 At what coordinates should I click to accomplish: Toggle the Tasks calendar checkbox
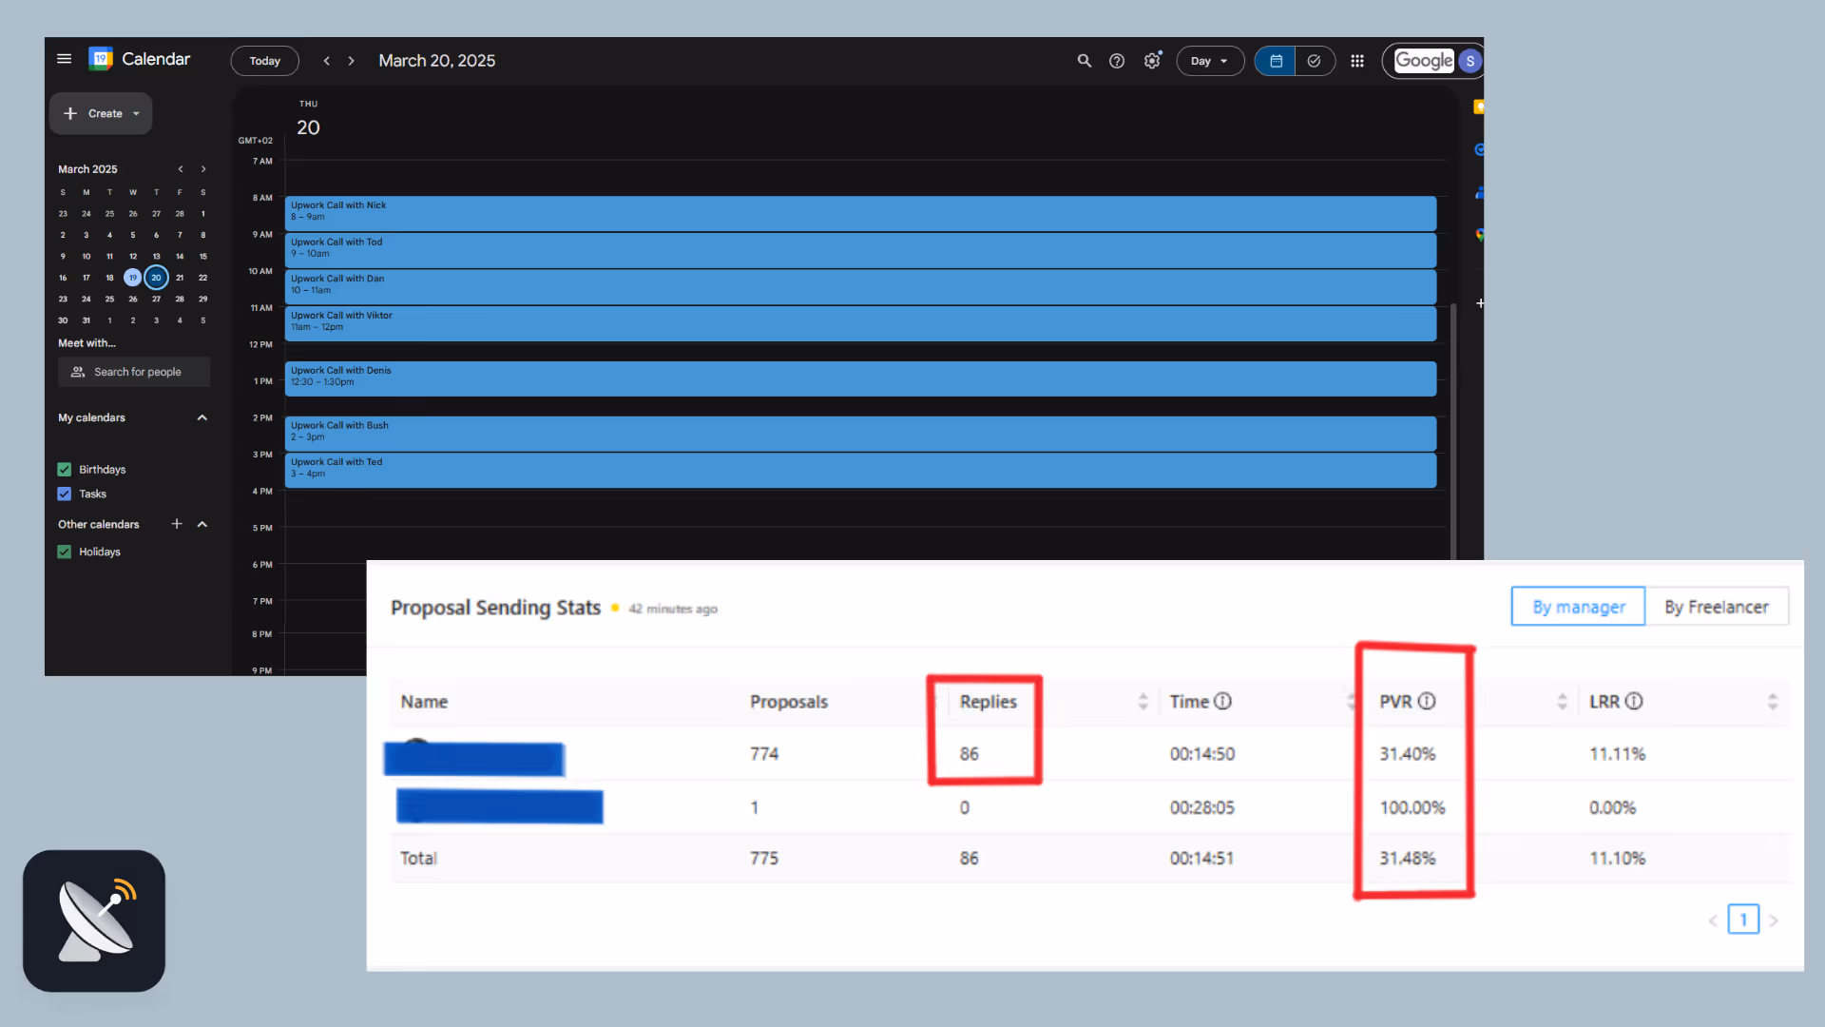tap(65, 494)
